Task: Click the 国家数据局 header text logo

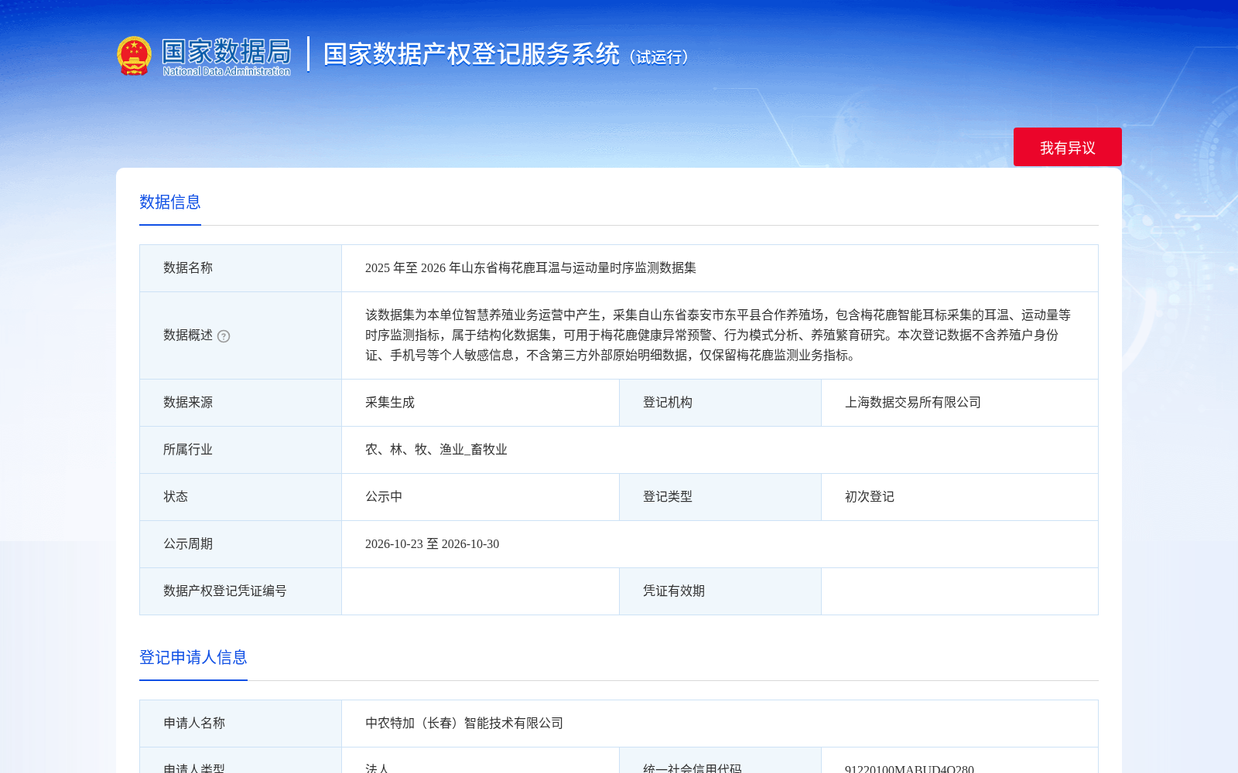Action: click(226, 56)
